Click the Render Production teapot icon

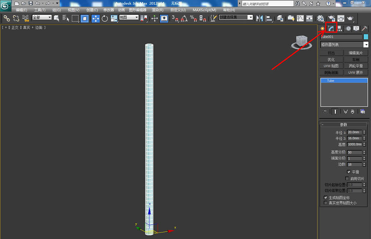pyautogui.click(x=350, y=18)
